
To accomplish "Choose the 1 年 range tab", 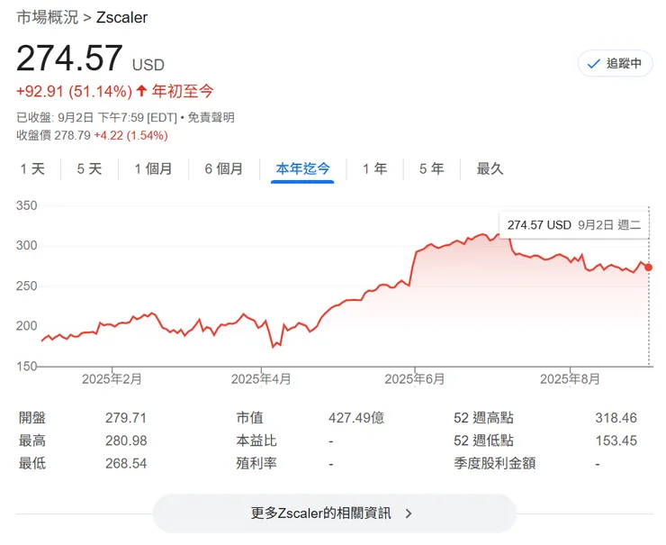I will pos(375,168).
